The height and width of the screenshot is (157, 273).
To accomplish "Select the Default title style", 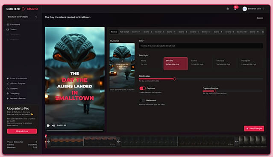I will (x=176, y=64).
